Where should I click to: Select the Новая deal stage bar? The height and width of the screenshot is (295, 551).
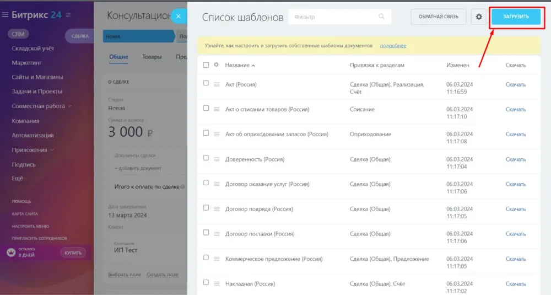click(x=138, y=36)
